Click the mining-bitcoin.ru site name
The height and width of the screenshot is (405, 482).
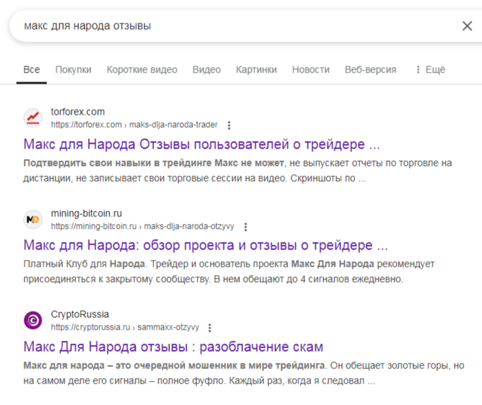pos(86,214)
